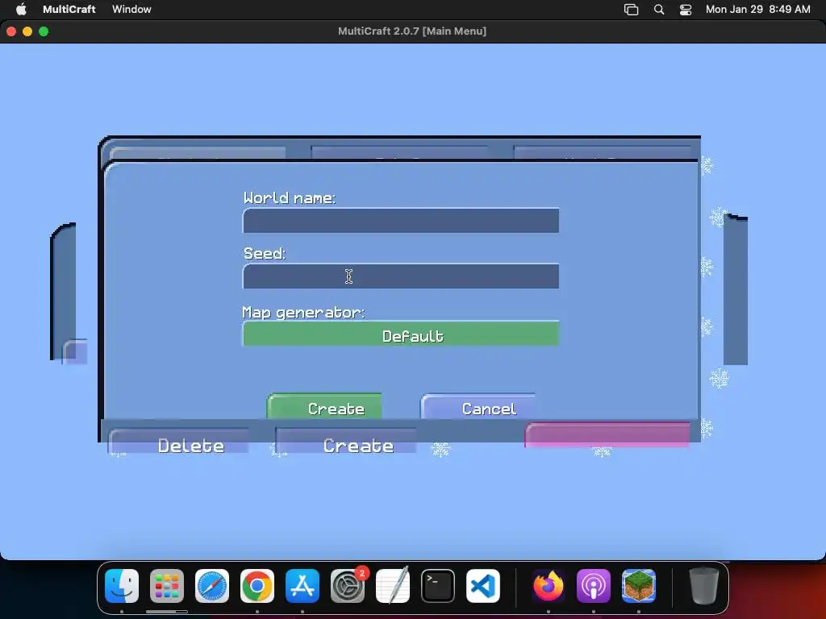The height and width of the screenshot is (619, 826).
Task: Open Finder from the dock
Action: [x=122, y=586]
